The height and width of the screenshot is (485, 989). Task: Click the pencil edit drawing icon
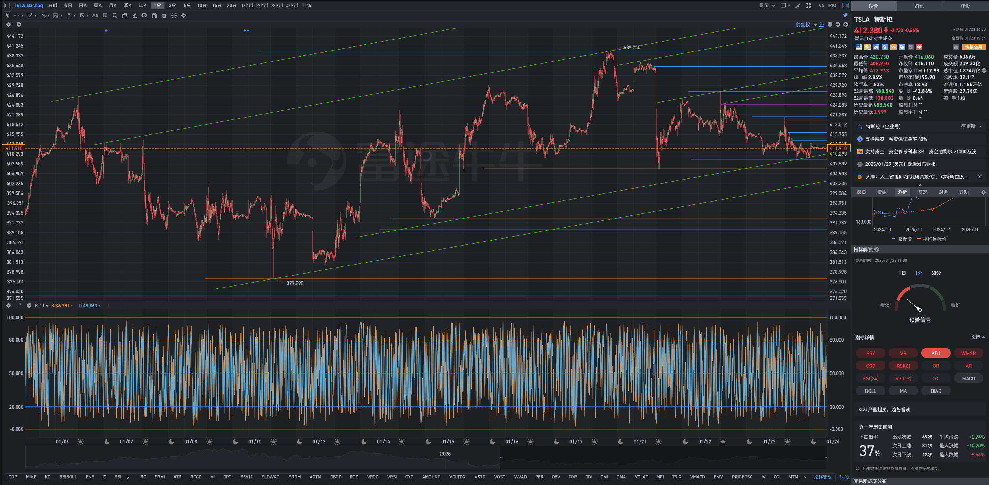click(135, 15)
